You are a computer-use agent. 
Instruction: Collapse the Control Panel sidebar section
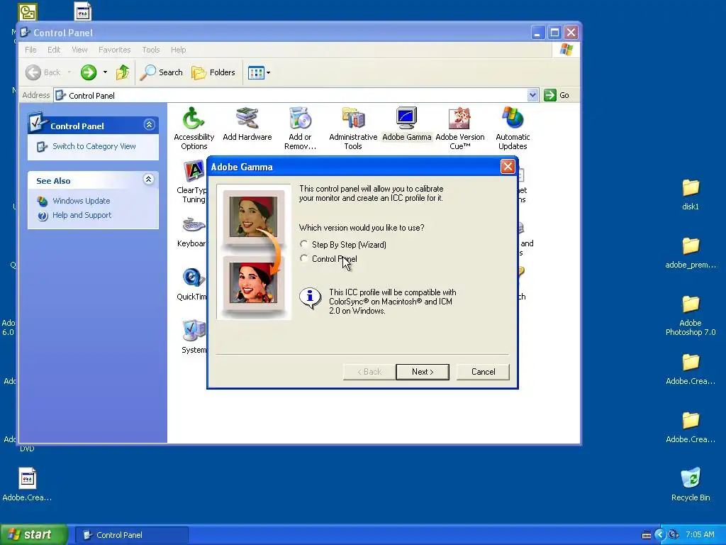pyautogui.click(x=149, y=125)
